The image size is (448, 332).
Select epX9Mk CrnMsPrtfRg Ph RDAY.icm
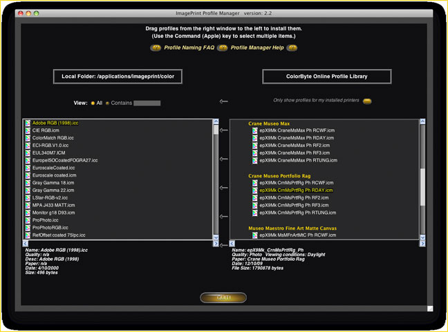click(x=296, y=191)
